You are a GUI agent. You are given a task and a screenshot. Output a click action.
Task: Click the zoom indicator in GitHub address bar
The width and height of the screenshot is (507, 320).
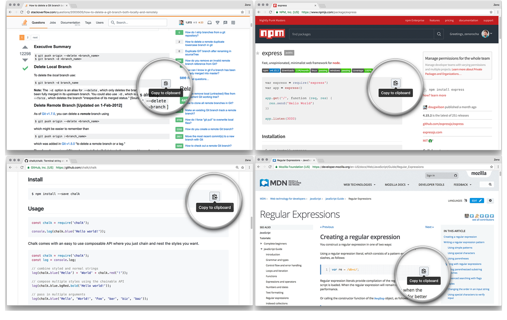point(237,168)
